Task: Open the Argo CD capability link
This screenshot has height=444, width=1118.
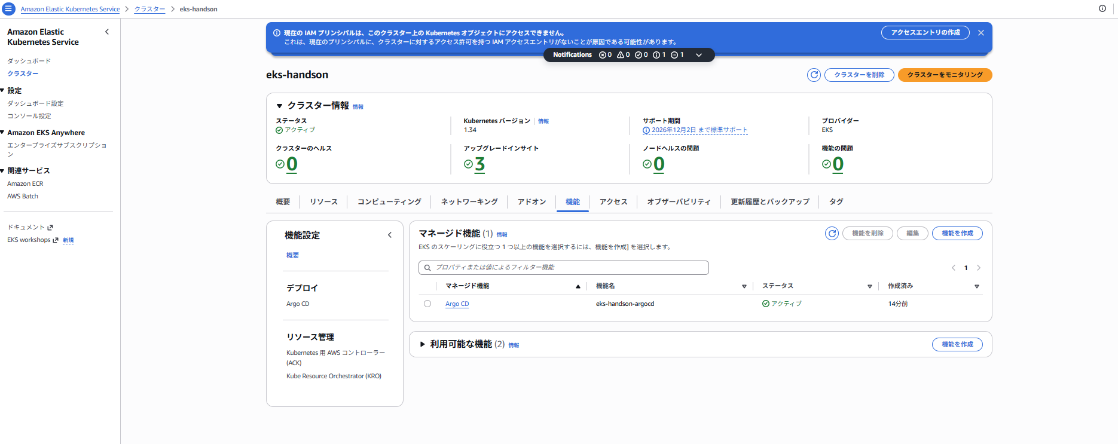Action: pos(457,304)
